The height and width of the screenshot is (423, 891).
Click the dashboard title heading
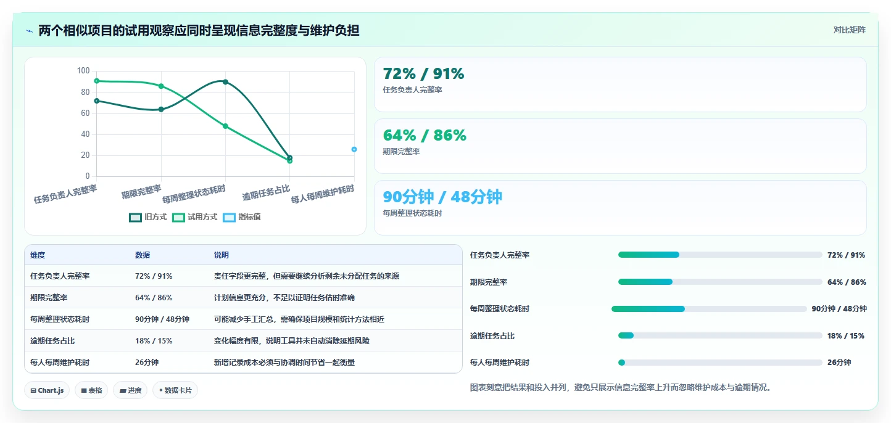(199, 31)
